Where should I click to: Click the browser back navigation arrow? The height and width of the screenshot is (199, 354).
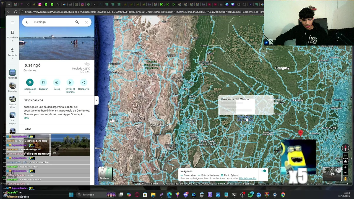(x=9, y=12)
